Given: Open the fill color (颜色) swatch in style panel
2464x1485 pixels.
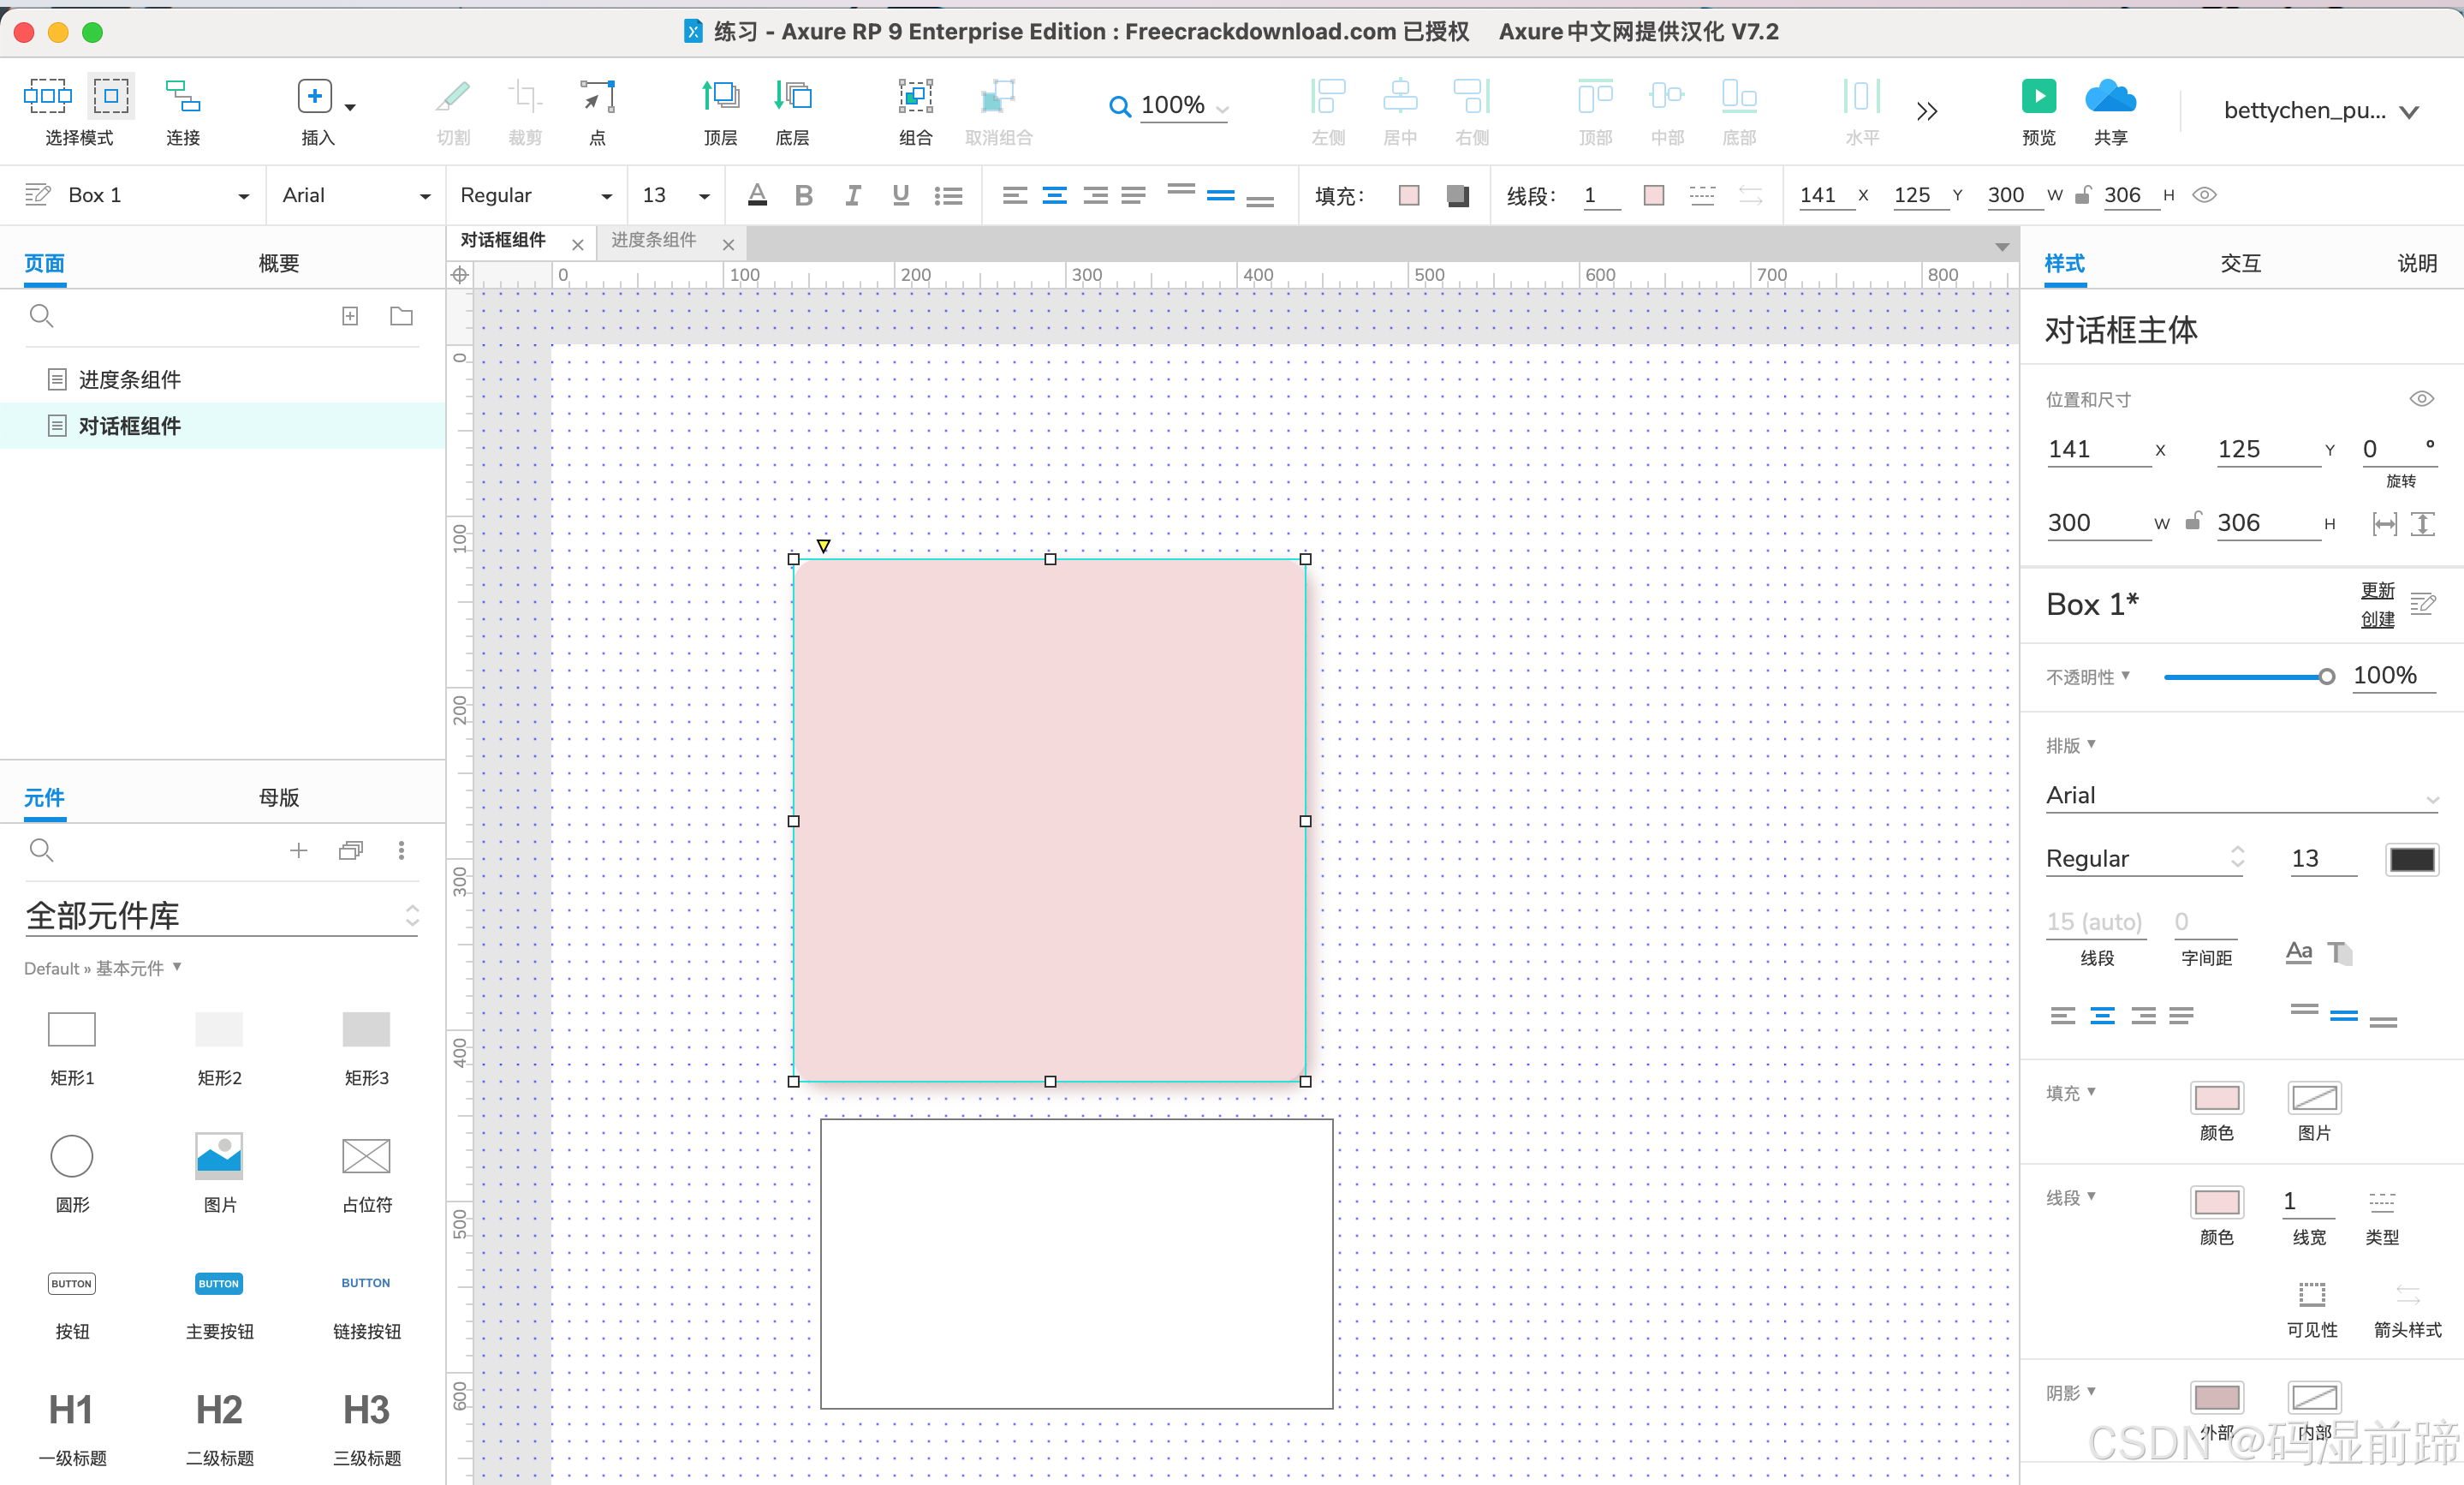Looking at the screenshot, I should coord(2216,1098).
